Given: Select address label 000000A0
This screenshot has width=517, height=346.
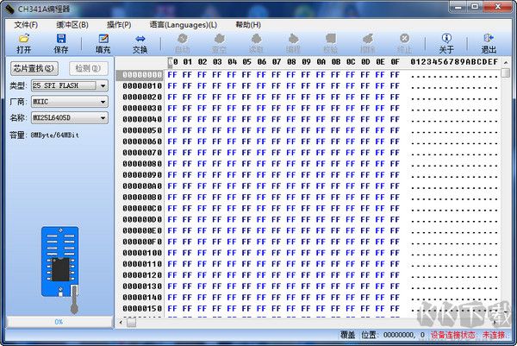Looking at the screenshot, I should coord(142,186).
